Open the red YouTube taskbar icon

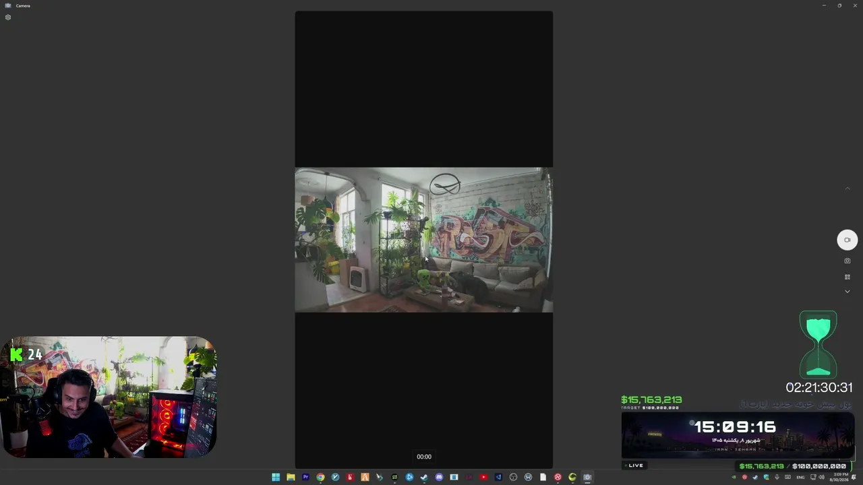click(x=483, y=478)
